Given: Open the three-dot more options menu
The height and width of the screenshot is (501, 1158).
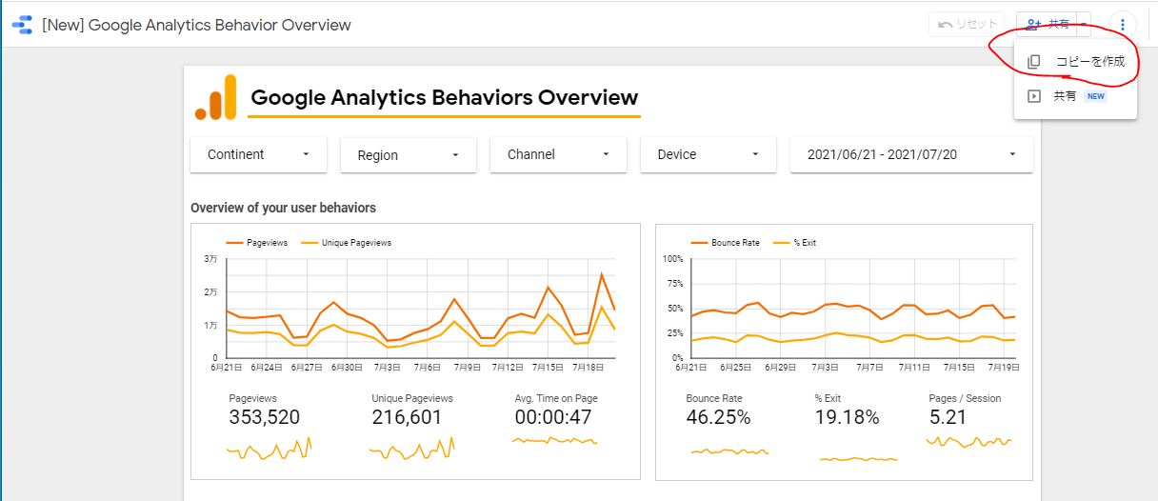Looking at the screenshot, I should coord(1123,25).
